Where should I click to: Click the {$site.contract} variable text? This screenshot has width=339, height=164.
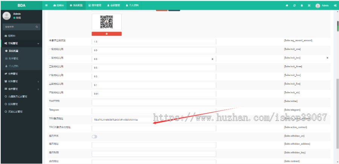(x=292, y=161)
